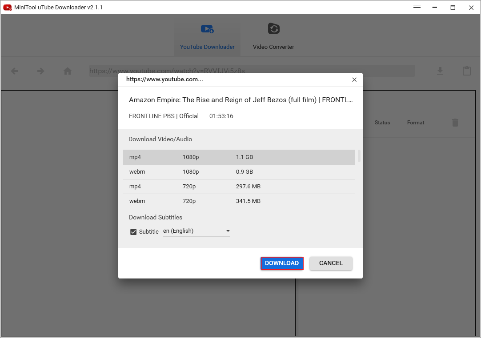Click the download icon beside URL bar
Viewport: 481px width, 338px height.
pos(440,71)
